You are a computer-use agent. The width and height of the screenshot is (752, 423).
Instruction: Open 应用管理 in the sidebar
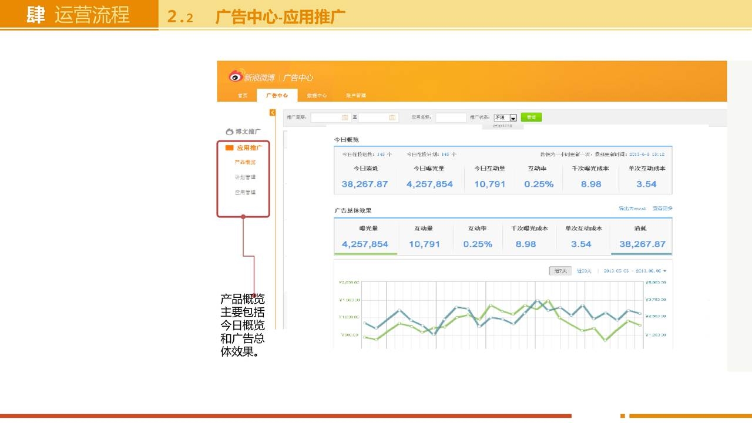tap(245, 193)
